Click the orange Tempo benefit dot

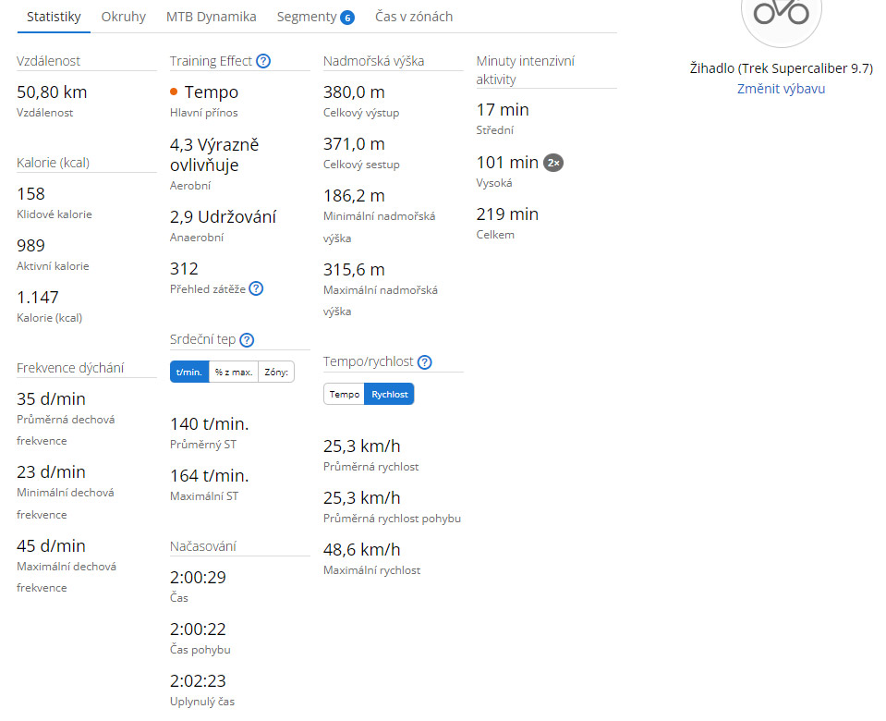[x=174, y=92]
